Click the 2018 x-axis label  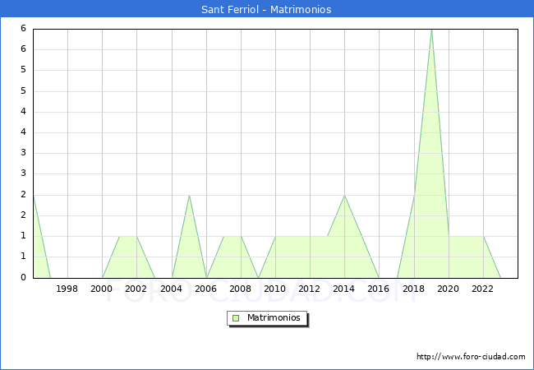click(413, 289)
